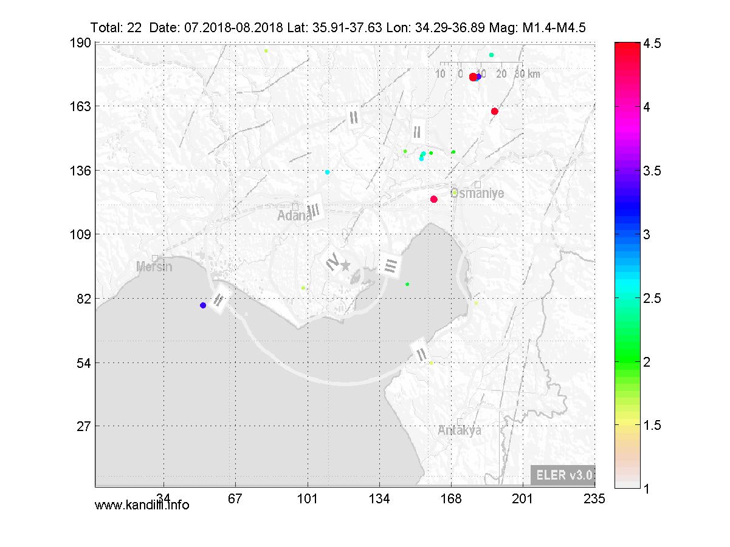The width and height of the screenshot is (730, 547).
Task: Select the cyan earthquake dot northeast of Adana
Action: click(328, 172)
